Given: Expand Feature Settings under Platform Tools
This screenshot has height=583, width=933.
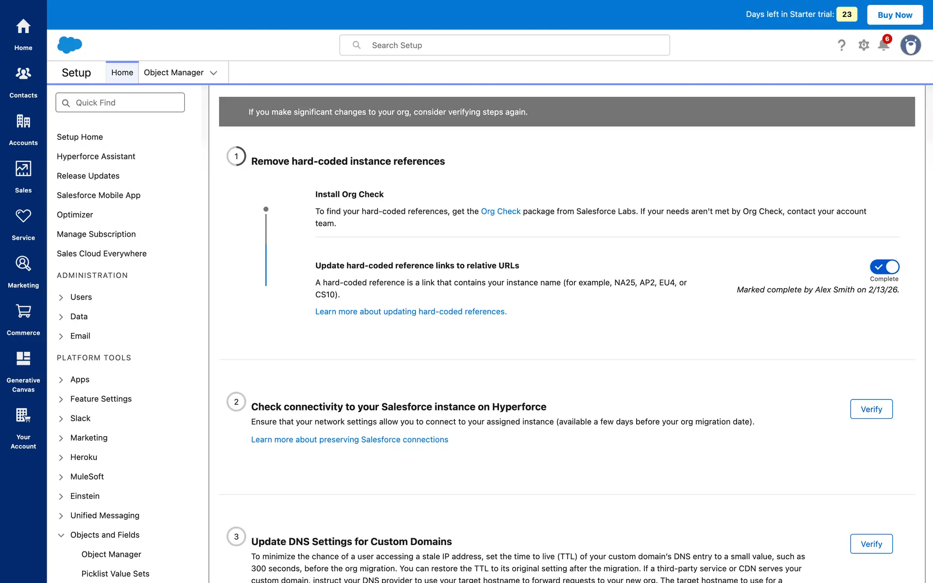Looking at the screenshot, I should click(x=61, y=399).
